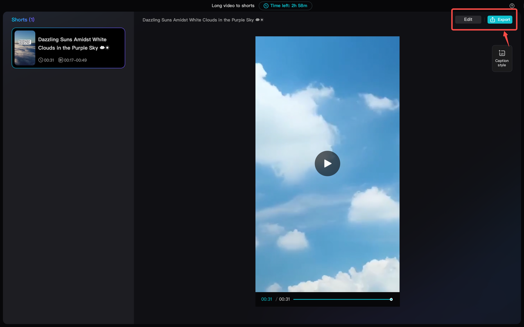Select the Dazzling Suns short thumbnail
524x327 pixels.
point(25,48)
